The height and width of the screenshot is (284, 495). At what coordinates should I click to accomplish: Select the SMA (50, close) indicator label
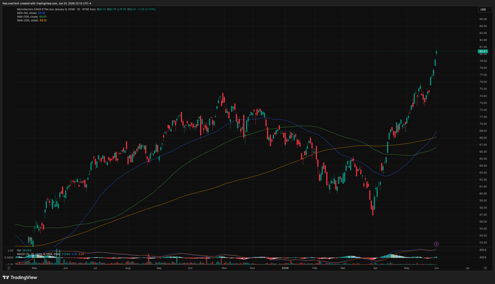click(x=27, y=13)
